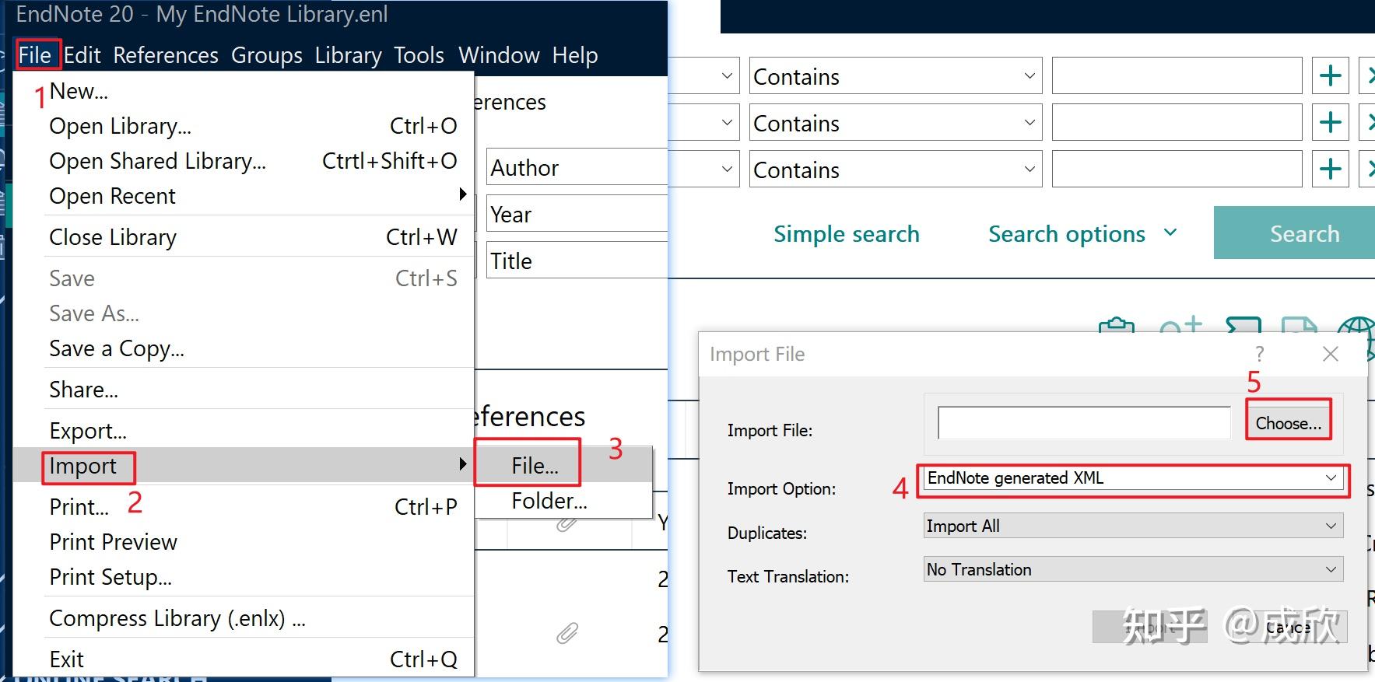Open the References menu in the menu bar

click(165, 55)
